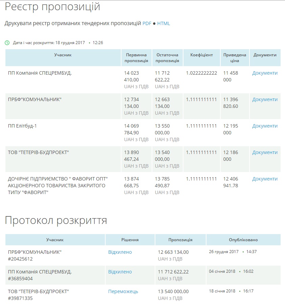Image resolution: width=285 pixels, height=305 pixels.
Task: Click the Реєстр пропозицій heading
Action: [x=52, y=6]
